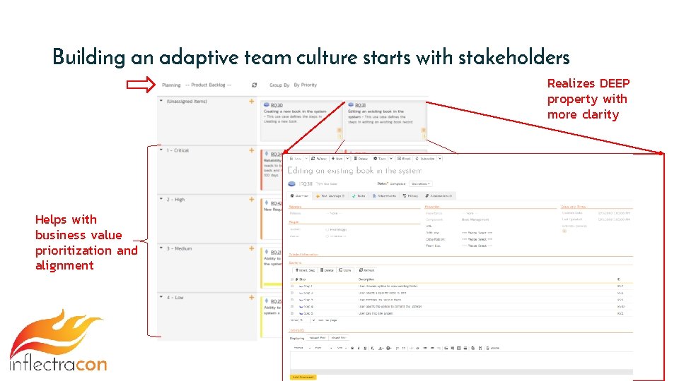Switch to the Tasks tab

pyautogui.click(x=359, y=196)
